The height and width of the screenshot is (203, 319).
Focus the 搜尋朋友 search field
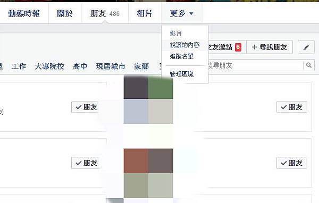click(x=255, y=65)
